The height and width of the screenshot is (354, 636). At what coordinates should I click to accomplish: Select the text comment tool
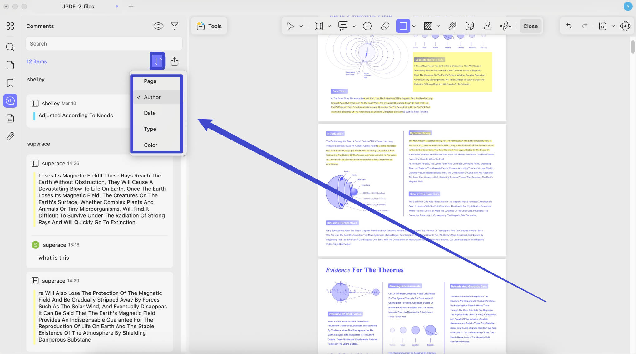point(343,26)
